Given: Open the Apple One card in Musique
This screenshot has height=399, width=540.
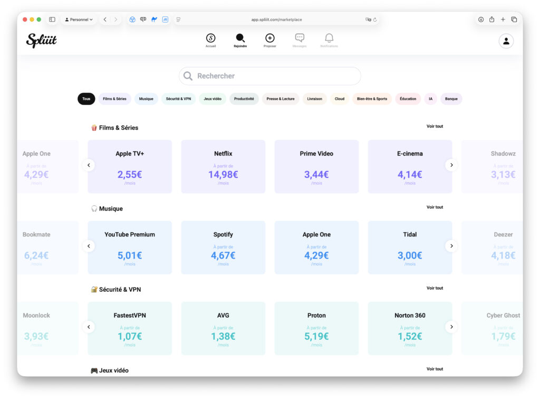Looking at the screenshot, I should point(316,248).
